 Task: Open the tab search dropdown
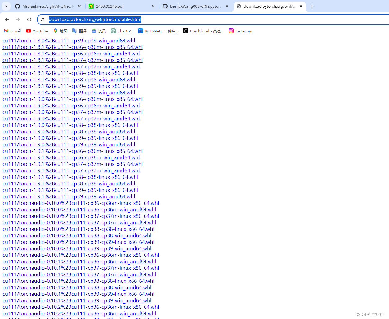pos(6,6)
